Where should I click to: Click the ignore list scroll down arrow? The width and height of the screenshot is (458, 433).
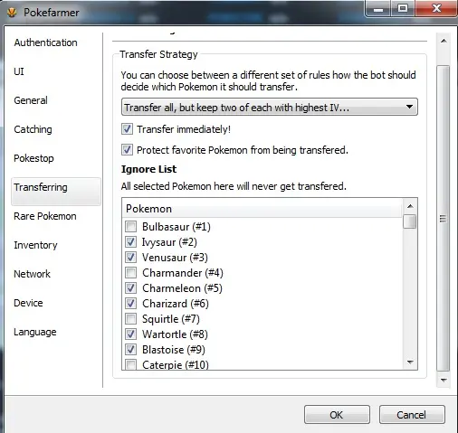[x=410, y=362]
